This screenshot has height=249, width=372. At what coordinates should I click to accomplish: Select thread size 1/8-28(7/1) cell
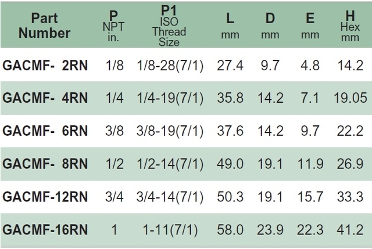point(170,66)
